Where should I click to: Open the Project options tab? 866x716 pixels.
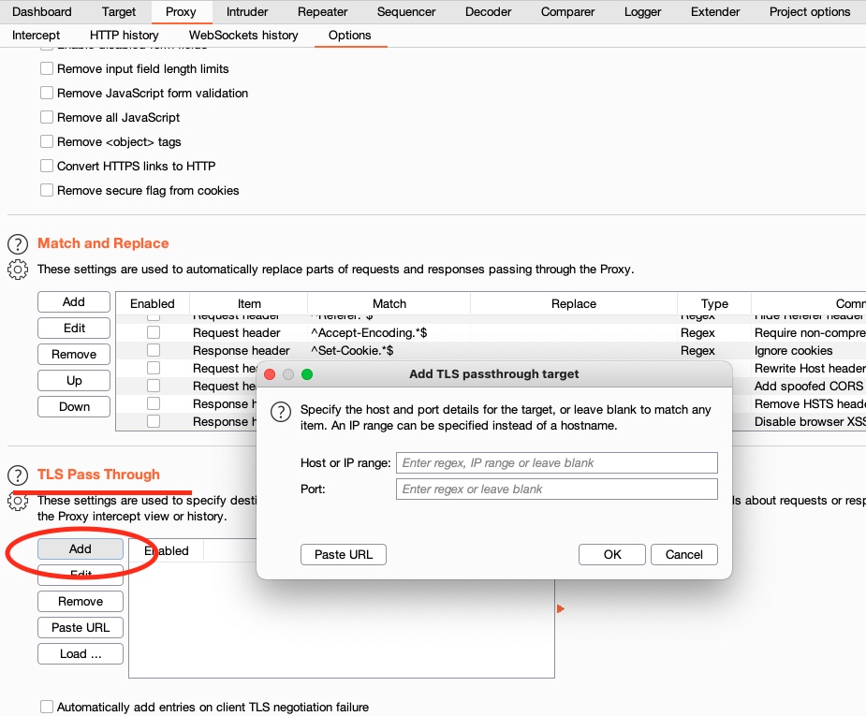tap(810, 11)
